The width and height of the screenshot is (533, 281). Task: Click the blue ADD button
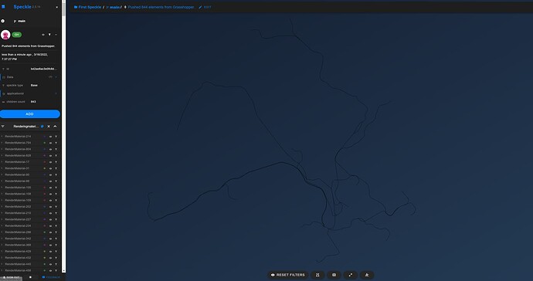30,114
